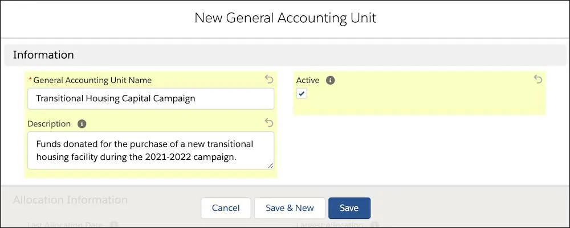Click the Active field label

(308, 80)
